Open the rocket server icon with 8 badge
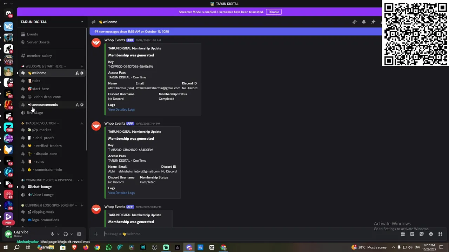The width and height of the screenshot is (449, 252). [8, 49]
